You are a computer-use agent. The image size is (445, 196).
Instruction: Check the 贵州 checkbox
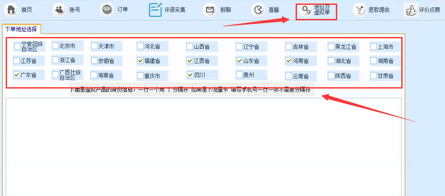click(x=239, y=75)
